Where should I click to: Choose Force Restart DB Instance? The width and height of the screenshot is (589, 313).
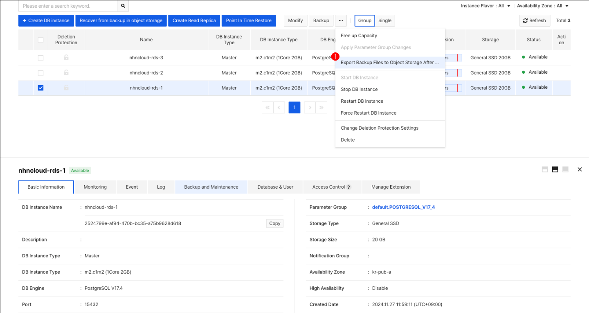390,113
